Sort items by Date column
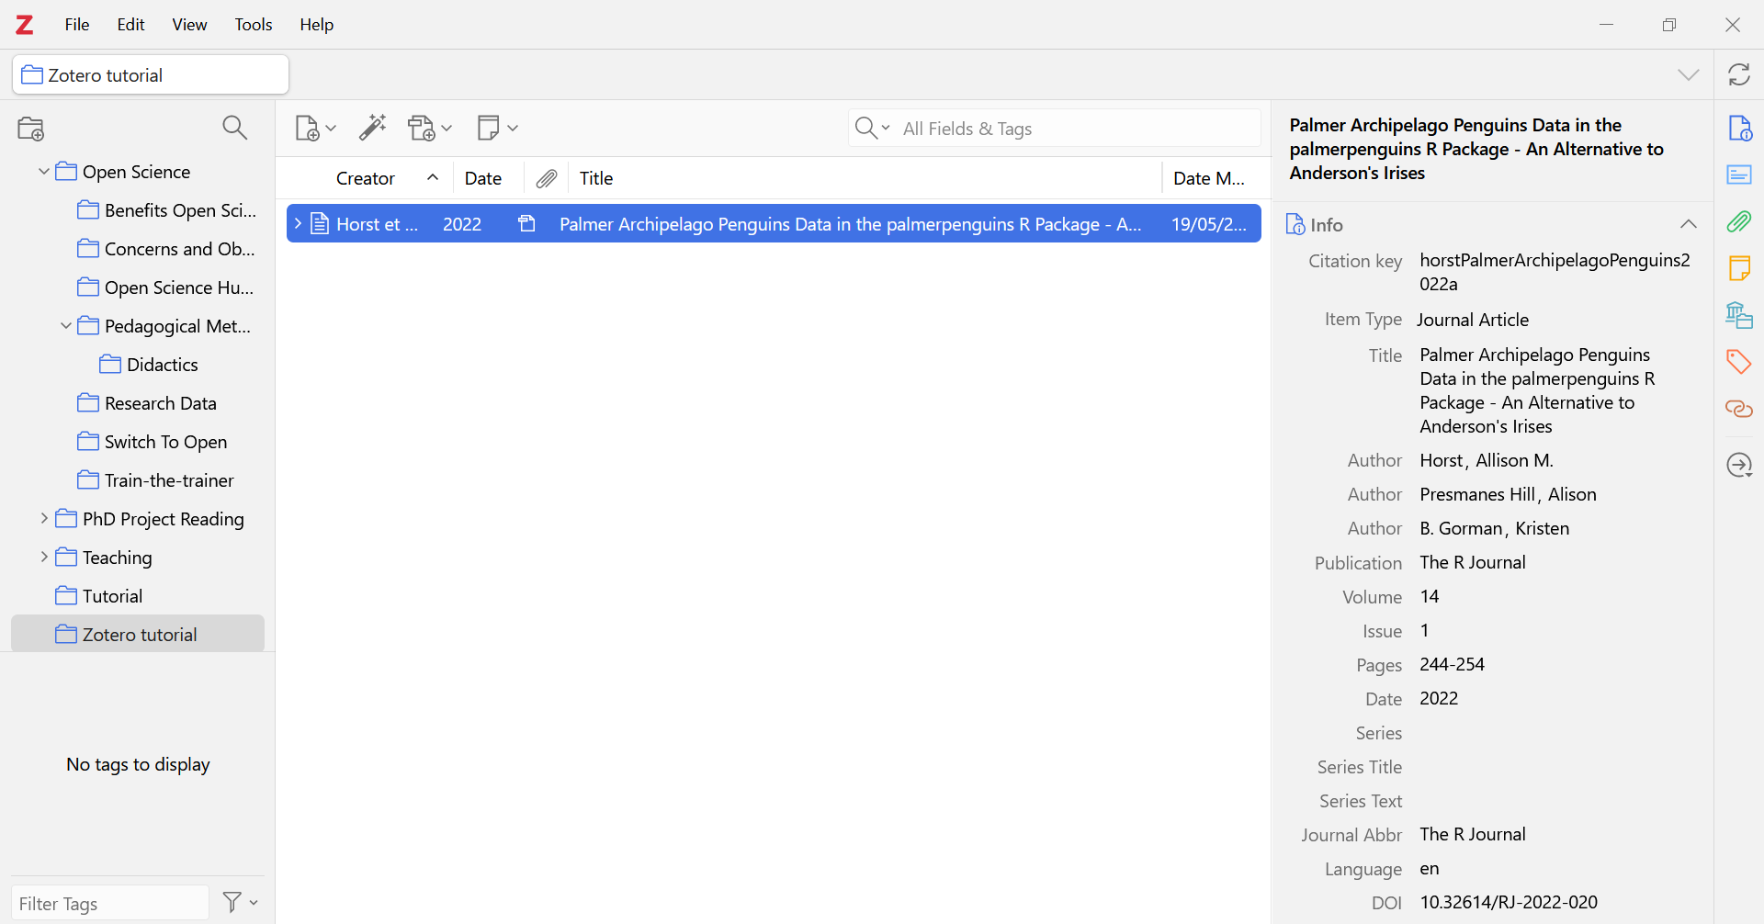This screenshot has height=924, width=1764. 483,178
